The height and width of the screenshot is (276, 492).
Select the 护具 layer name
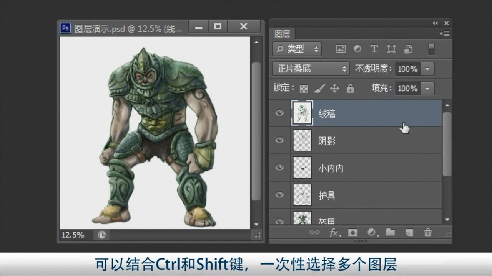point(327,195)
